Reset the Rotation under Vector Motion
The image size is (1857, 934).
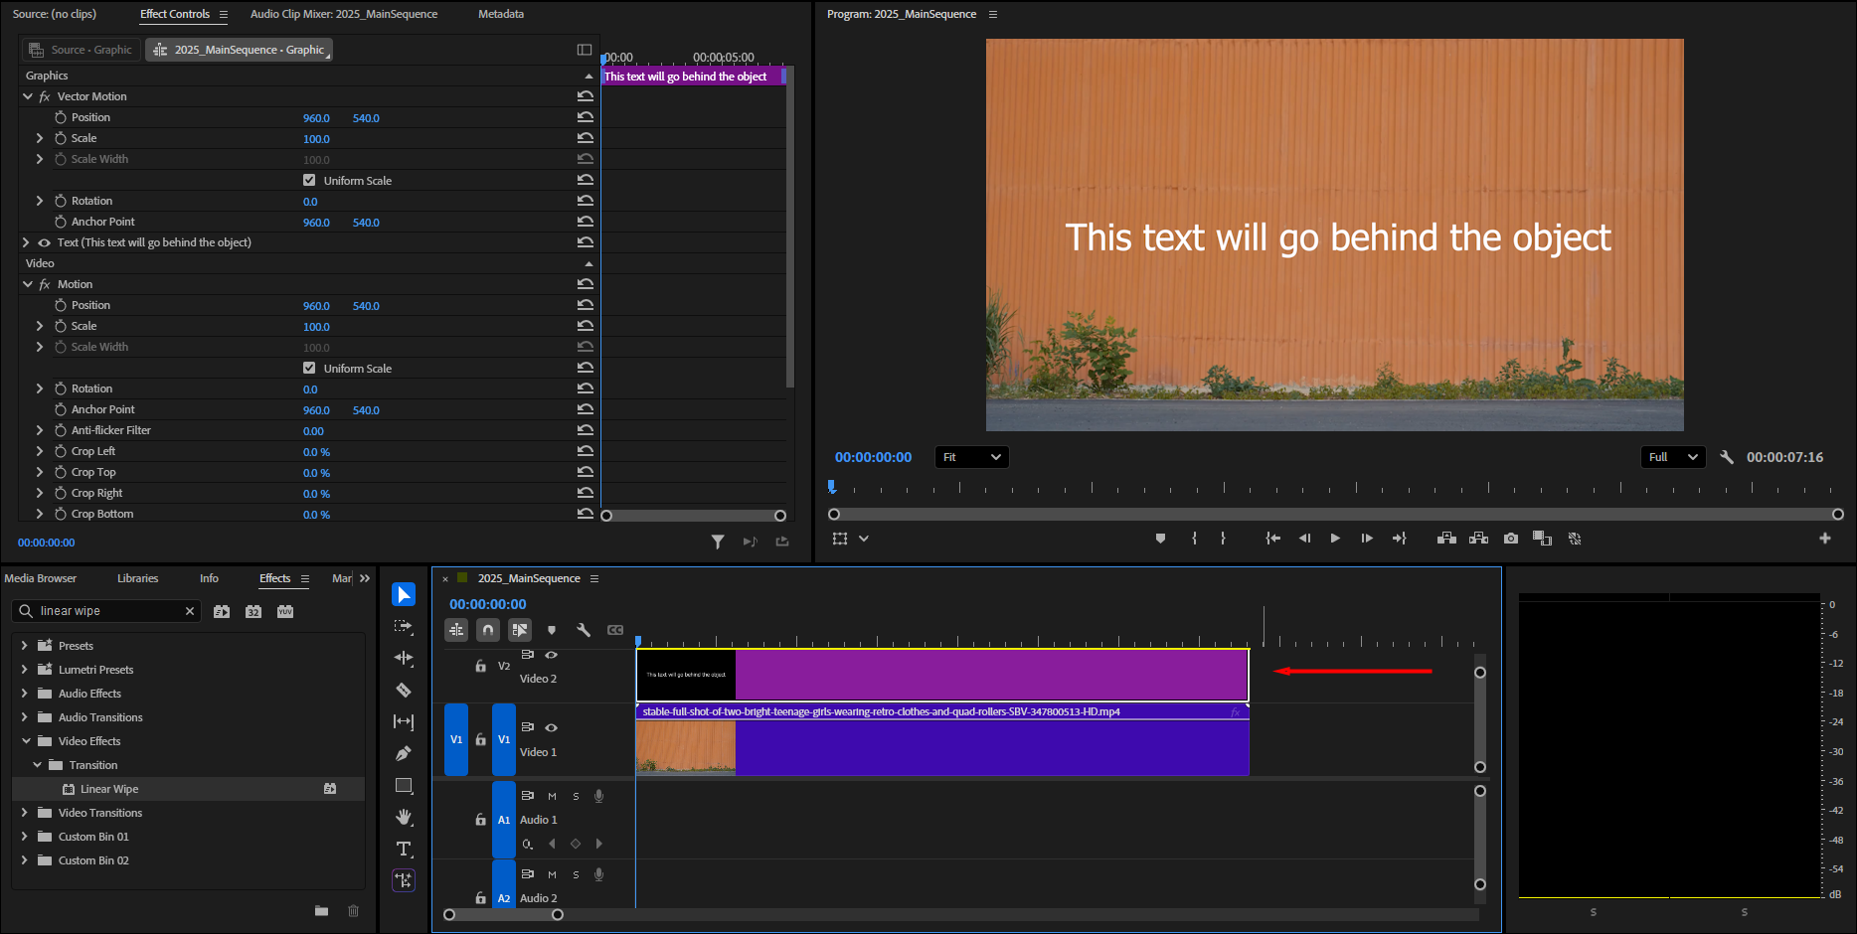click(586, 201)
